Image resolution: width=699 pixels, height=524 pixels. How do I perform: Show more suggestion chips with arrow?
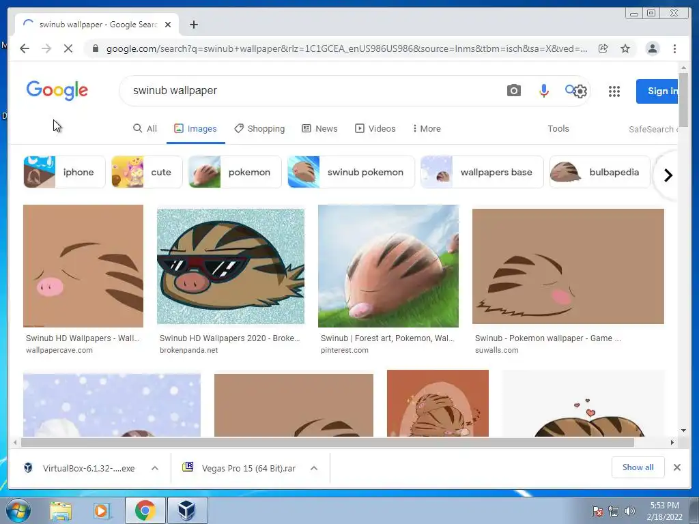pyautogui.click(x=668, y=175)
